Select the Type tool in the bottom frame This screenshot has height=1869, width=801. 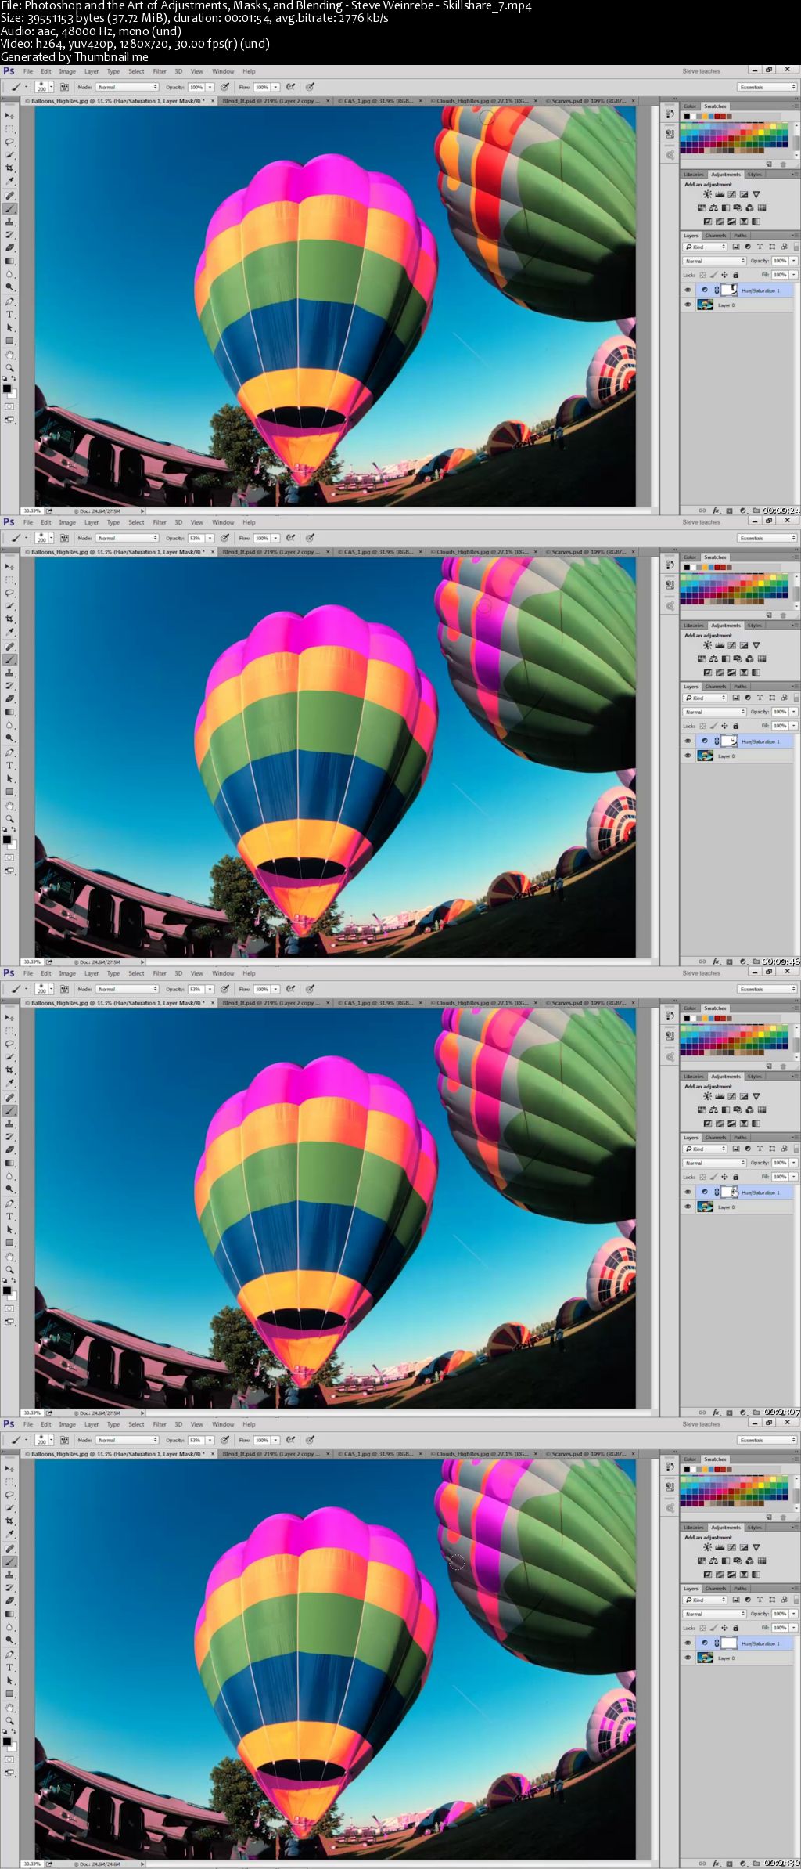click(x=10, y=1667)
